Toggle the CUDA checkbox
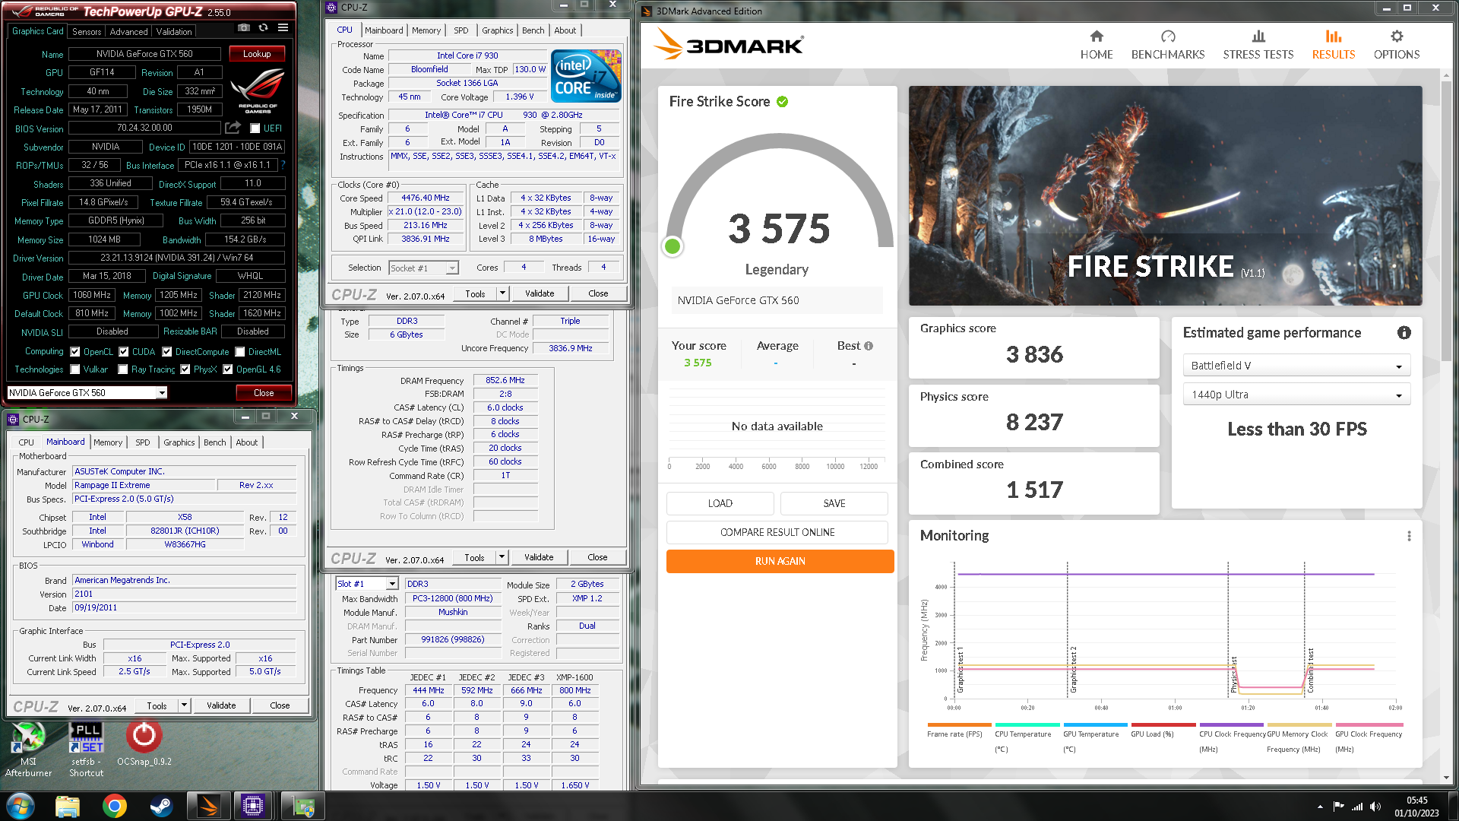 click(x=124, y=352)
